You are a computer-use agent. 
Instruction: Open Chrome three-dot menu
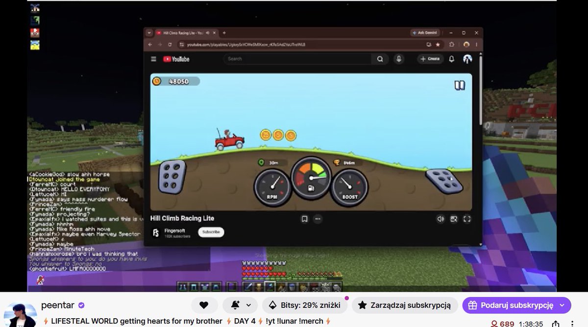coord(476,44)
